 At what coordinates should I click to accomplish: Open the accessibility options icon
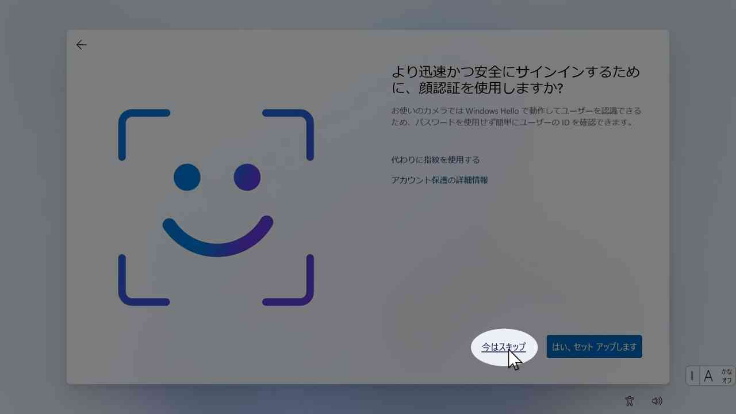tap(630, 401)
